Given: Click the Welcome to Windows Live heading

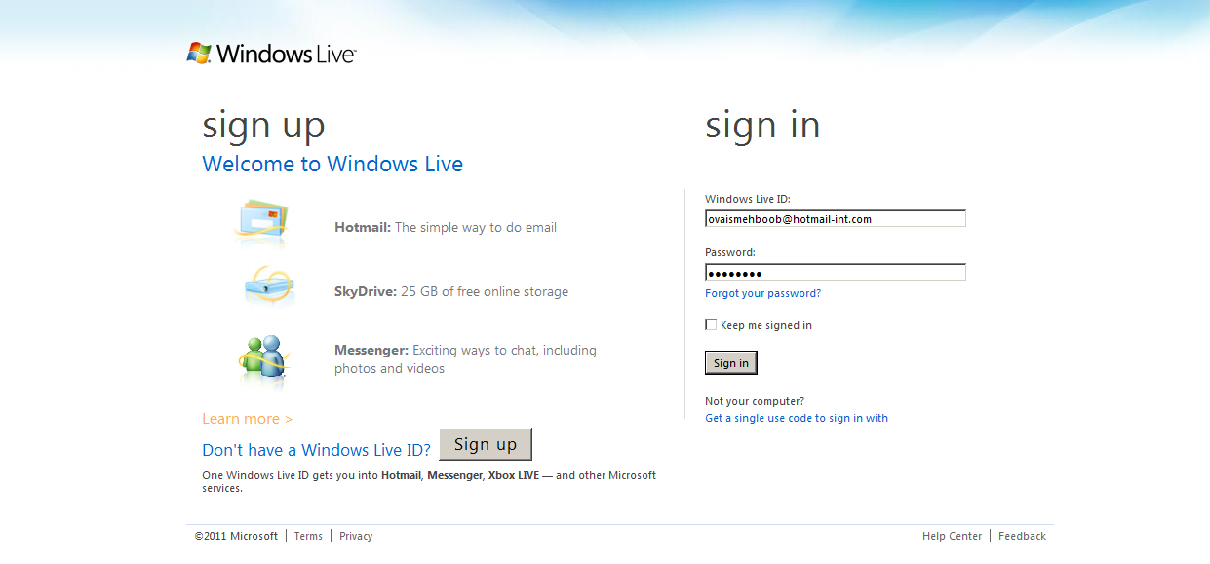Looking at the screenshot, I should pos(332,164).
